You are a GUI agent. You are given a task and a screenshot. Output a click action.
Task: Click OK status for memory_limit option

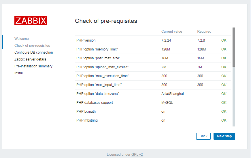tap(224, 49)
